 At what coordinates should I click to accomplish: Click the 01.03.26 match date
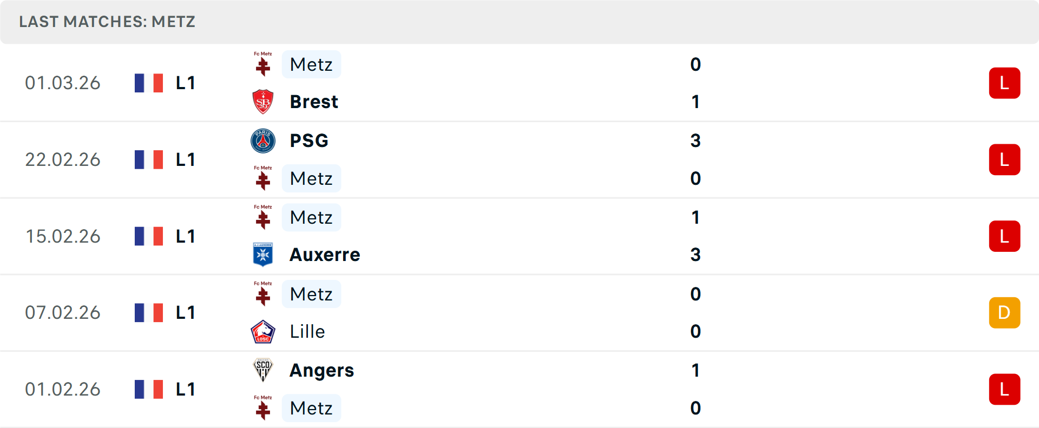coord(63,83)
